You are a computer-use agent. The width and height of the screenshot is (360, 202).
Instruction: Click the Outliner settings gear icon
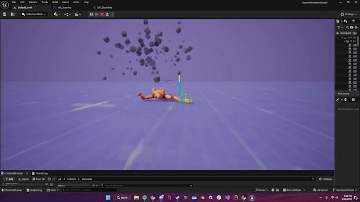pos(356,27)
